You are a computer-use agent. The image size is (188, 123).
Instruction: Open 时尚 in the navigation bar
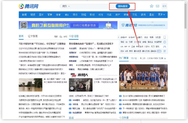[x=101, y=14]
